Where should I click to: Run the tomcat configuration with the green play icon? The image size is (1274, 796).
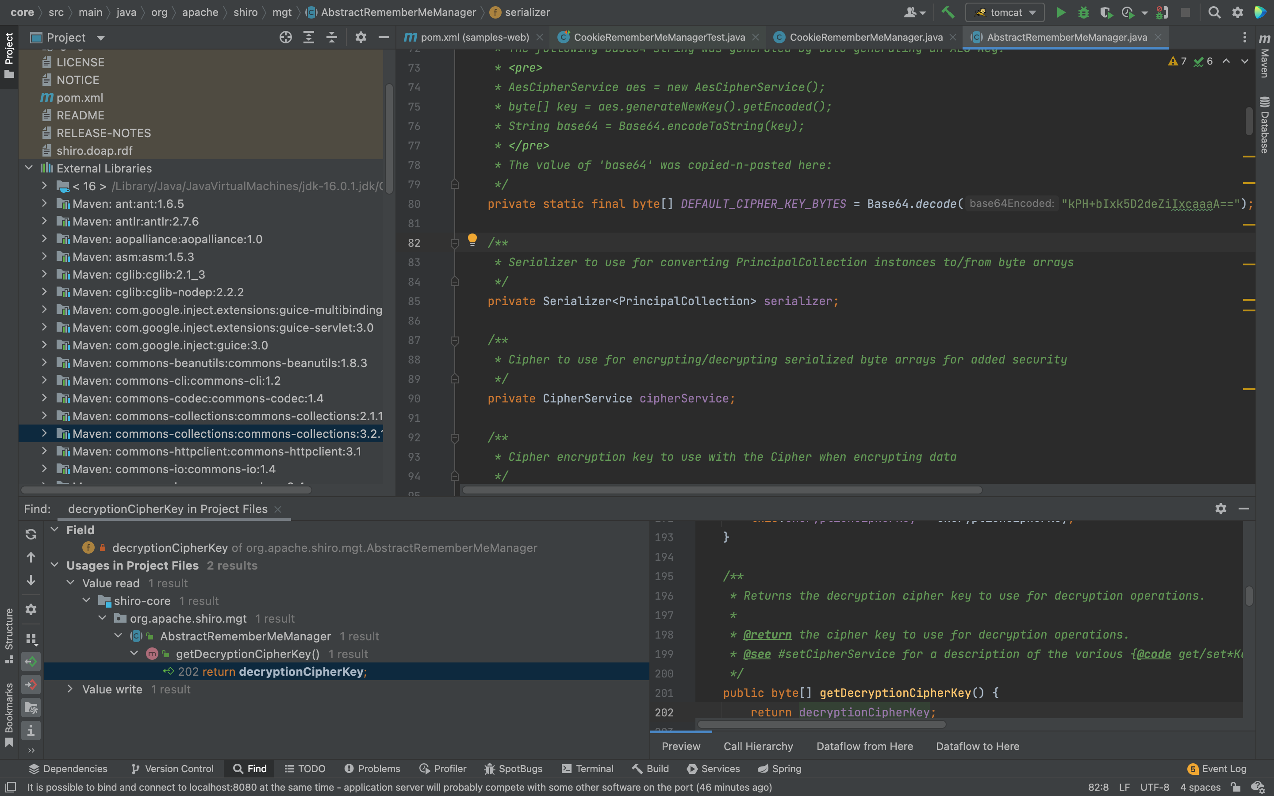click(x=1061, y=12)
